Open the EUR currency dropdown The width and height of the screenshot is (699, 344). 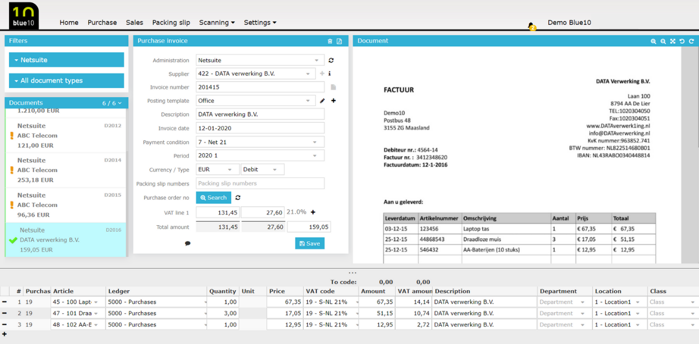(x=218, y=169)
